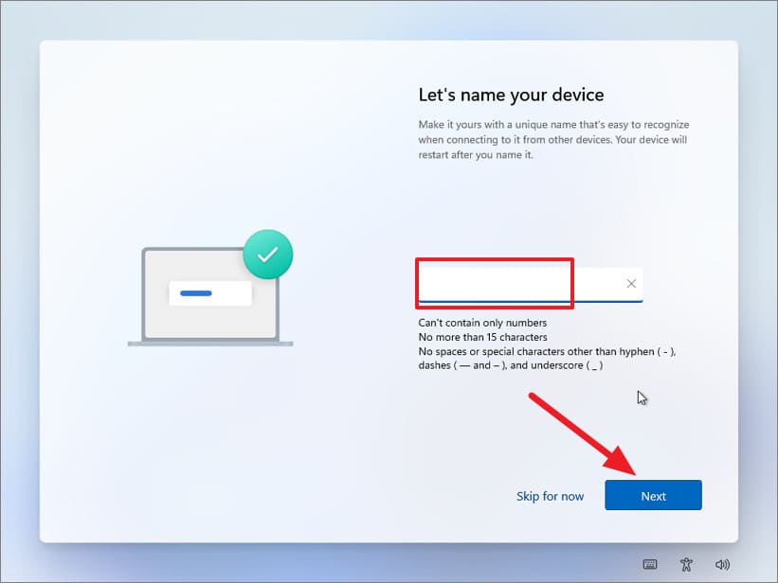Click the "No spaces or special characters" rule

(x=546, y=351)
